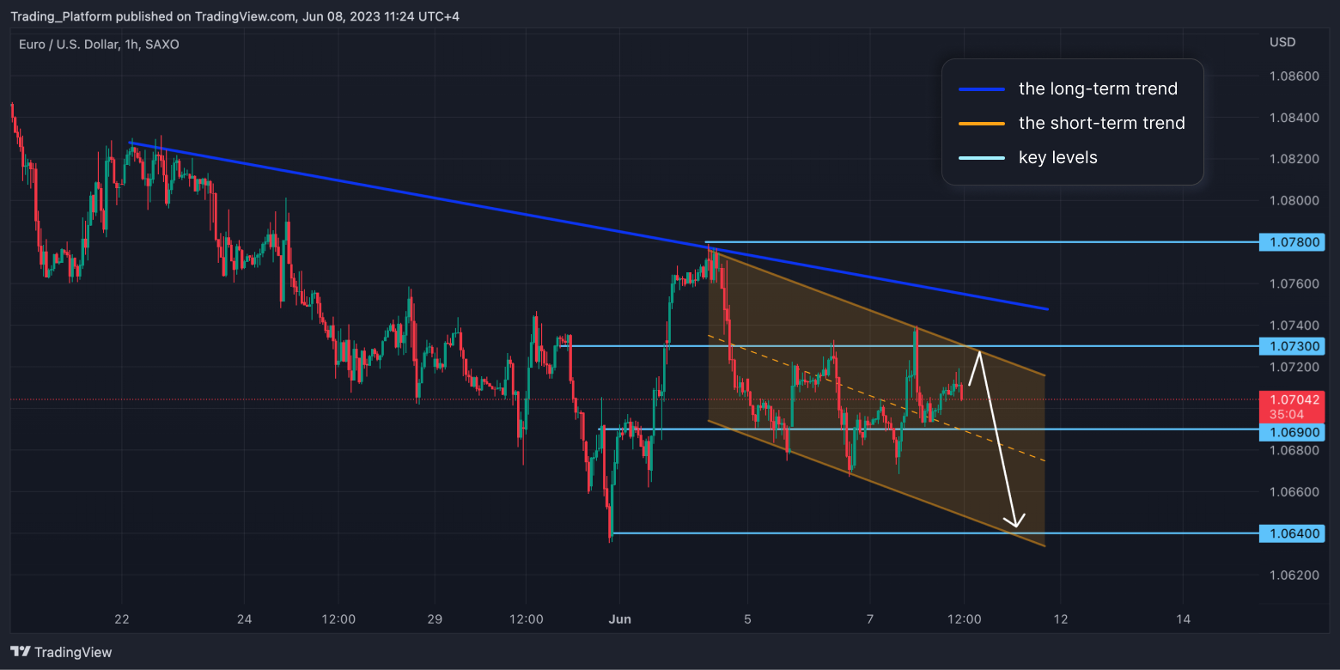Image resolution: width=1340 pixels, height=670 pixels.
Task: Click the date 12 on time axis
Action: (1060, 619)
